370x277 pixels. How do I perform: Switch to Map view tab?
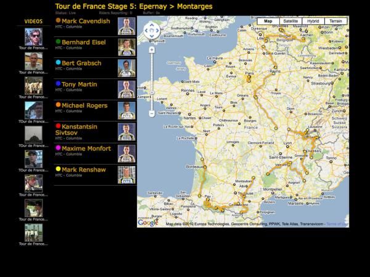click(268, 21)
